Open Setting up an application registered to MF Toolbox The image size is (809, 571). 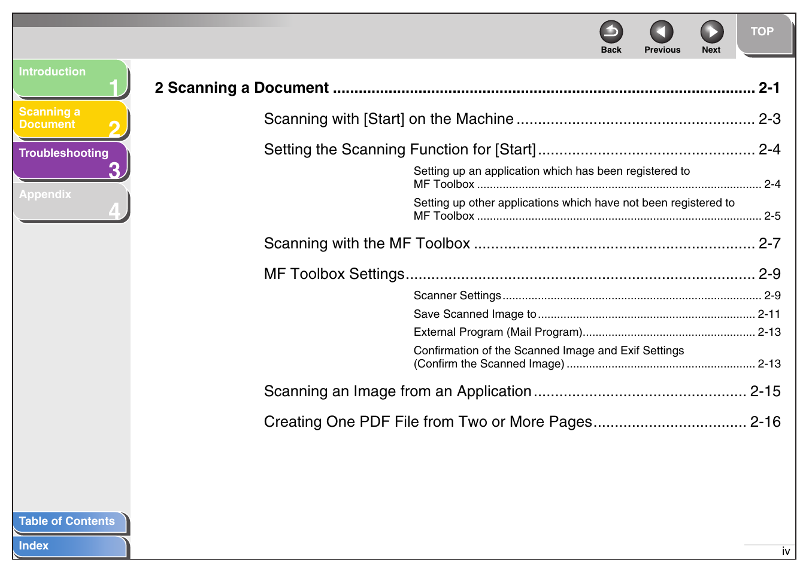(x=597, y=178)
